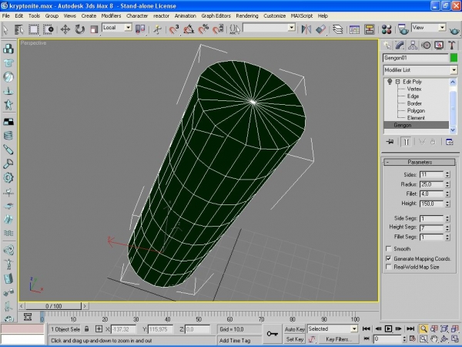
Task: Open the View render type dropdown
Action: point(442,28)
